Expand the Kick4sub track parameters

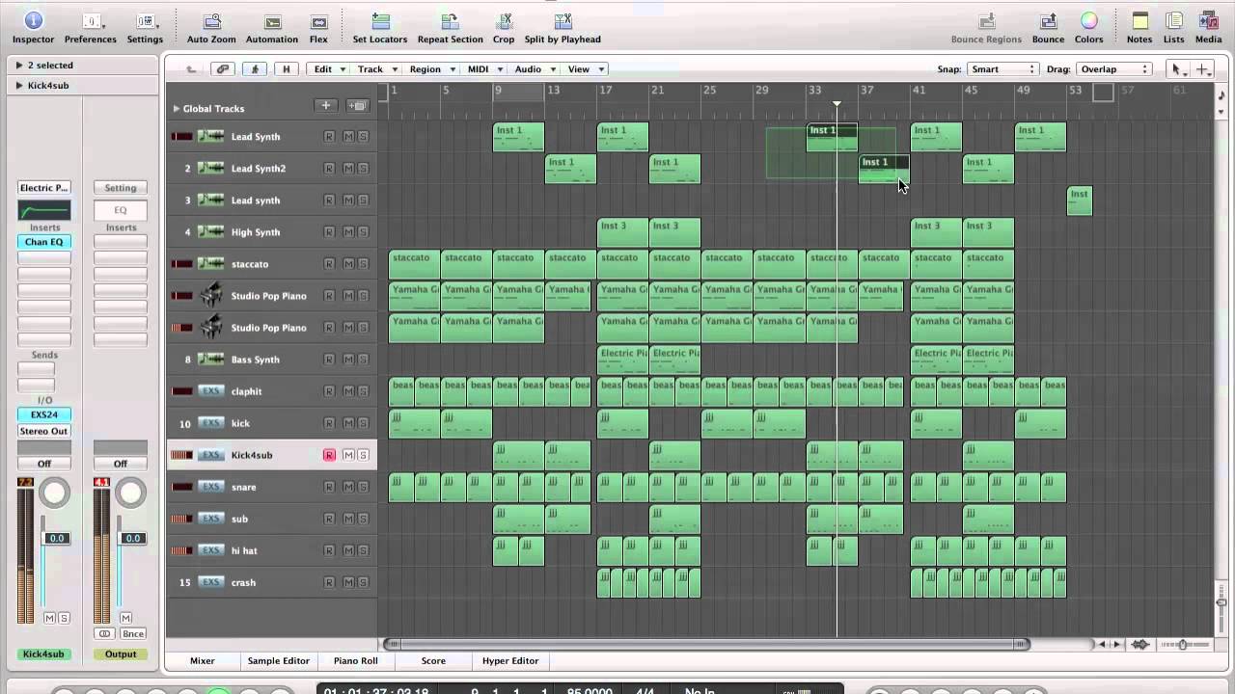[19, 85]
